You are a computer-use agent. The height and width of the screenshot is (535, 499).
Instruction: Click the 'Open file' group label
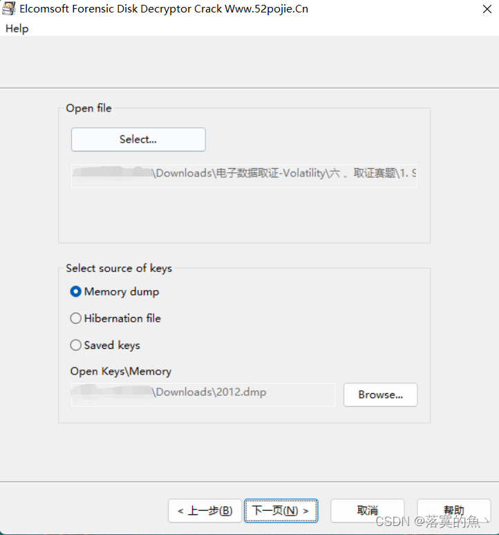(x=88, y=108)
